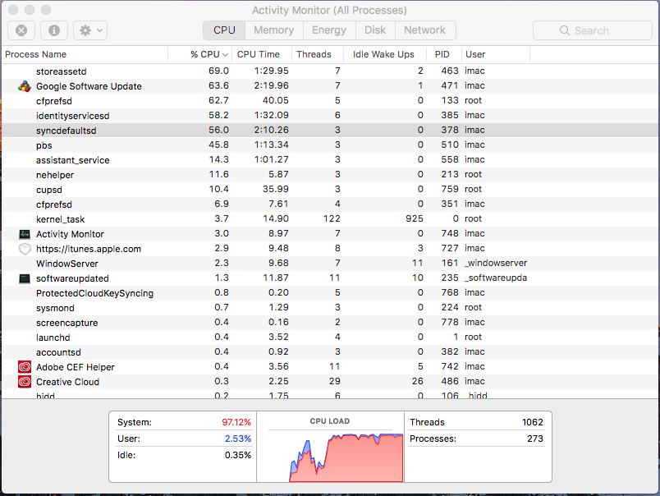Click the Activity Monitor process icon
The width and height of the screenshot is (660, 496).
click(x=25, y=234)
